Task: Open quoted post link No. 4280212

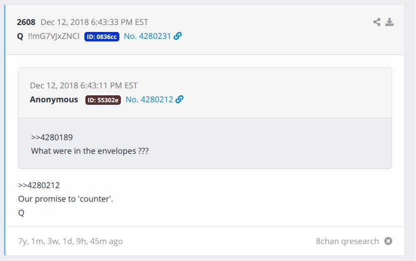Action: [149, 99]
